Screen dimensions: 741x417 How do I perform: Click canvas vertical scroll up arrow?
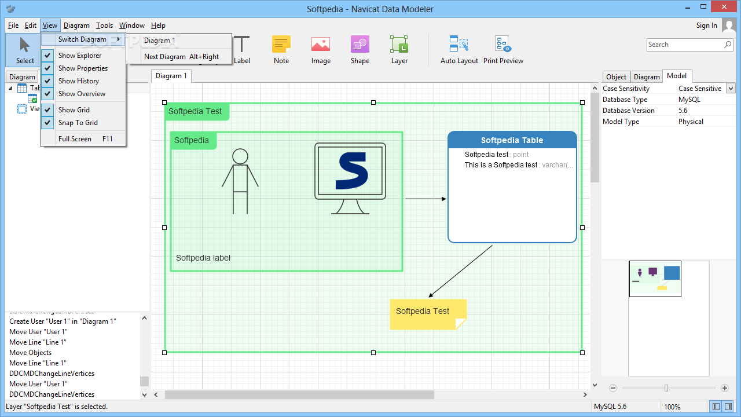(595, 88)
